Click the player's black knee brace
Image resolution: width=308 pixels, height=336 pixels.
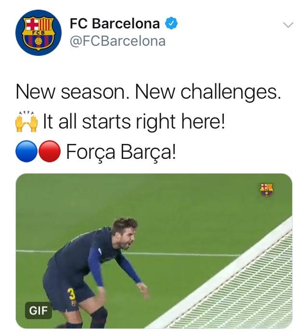pos(99,315)
